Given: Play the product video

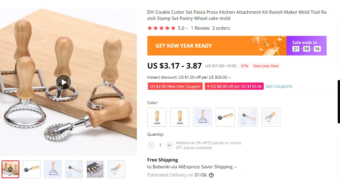Looking at the screenshot, I should point(63,82).
